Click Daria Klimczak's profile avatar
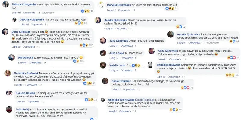Image resolution: width=241 pixels, height=120 pixels. pos(5,31)
